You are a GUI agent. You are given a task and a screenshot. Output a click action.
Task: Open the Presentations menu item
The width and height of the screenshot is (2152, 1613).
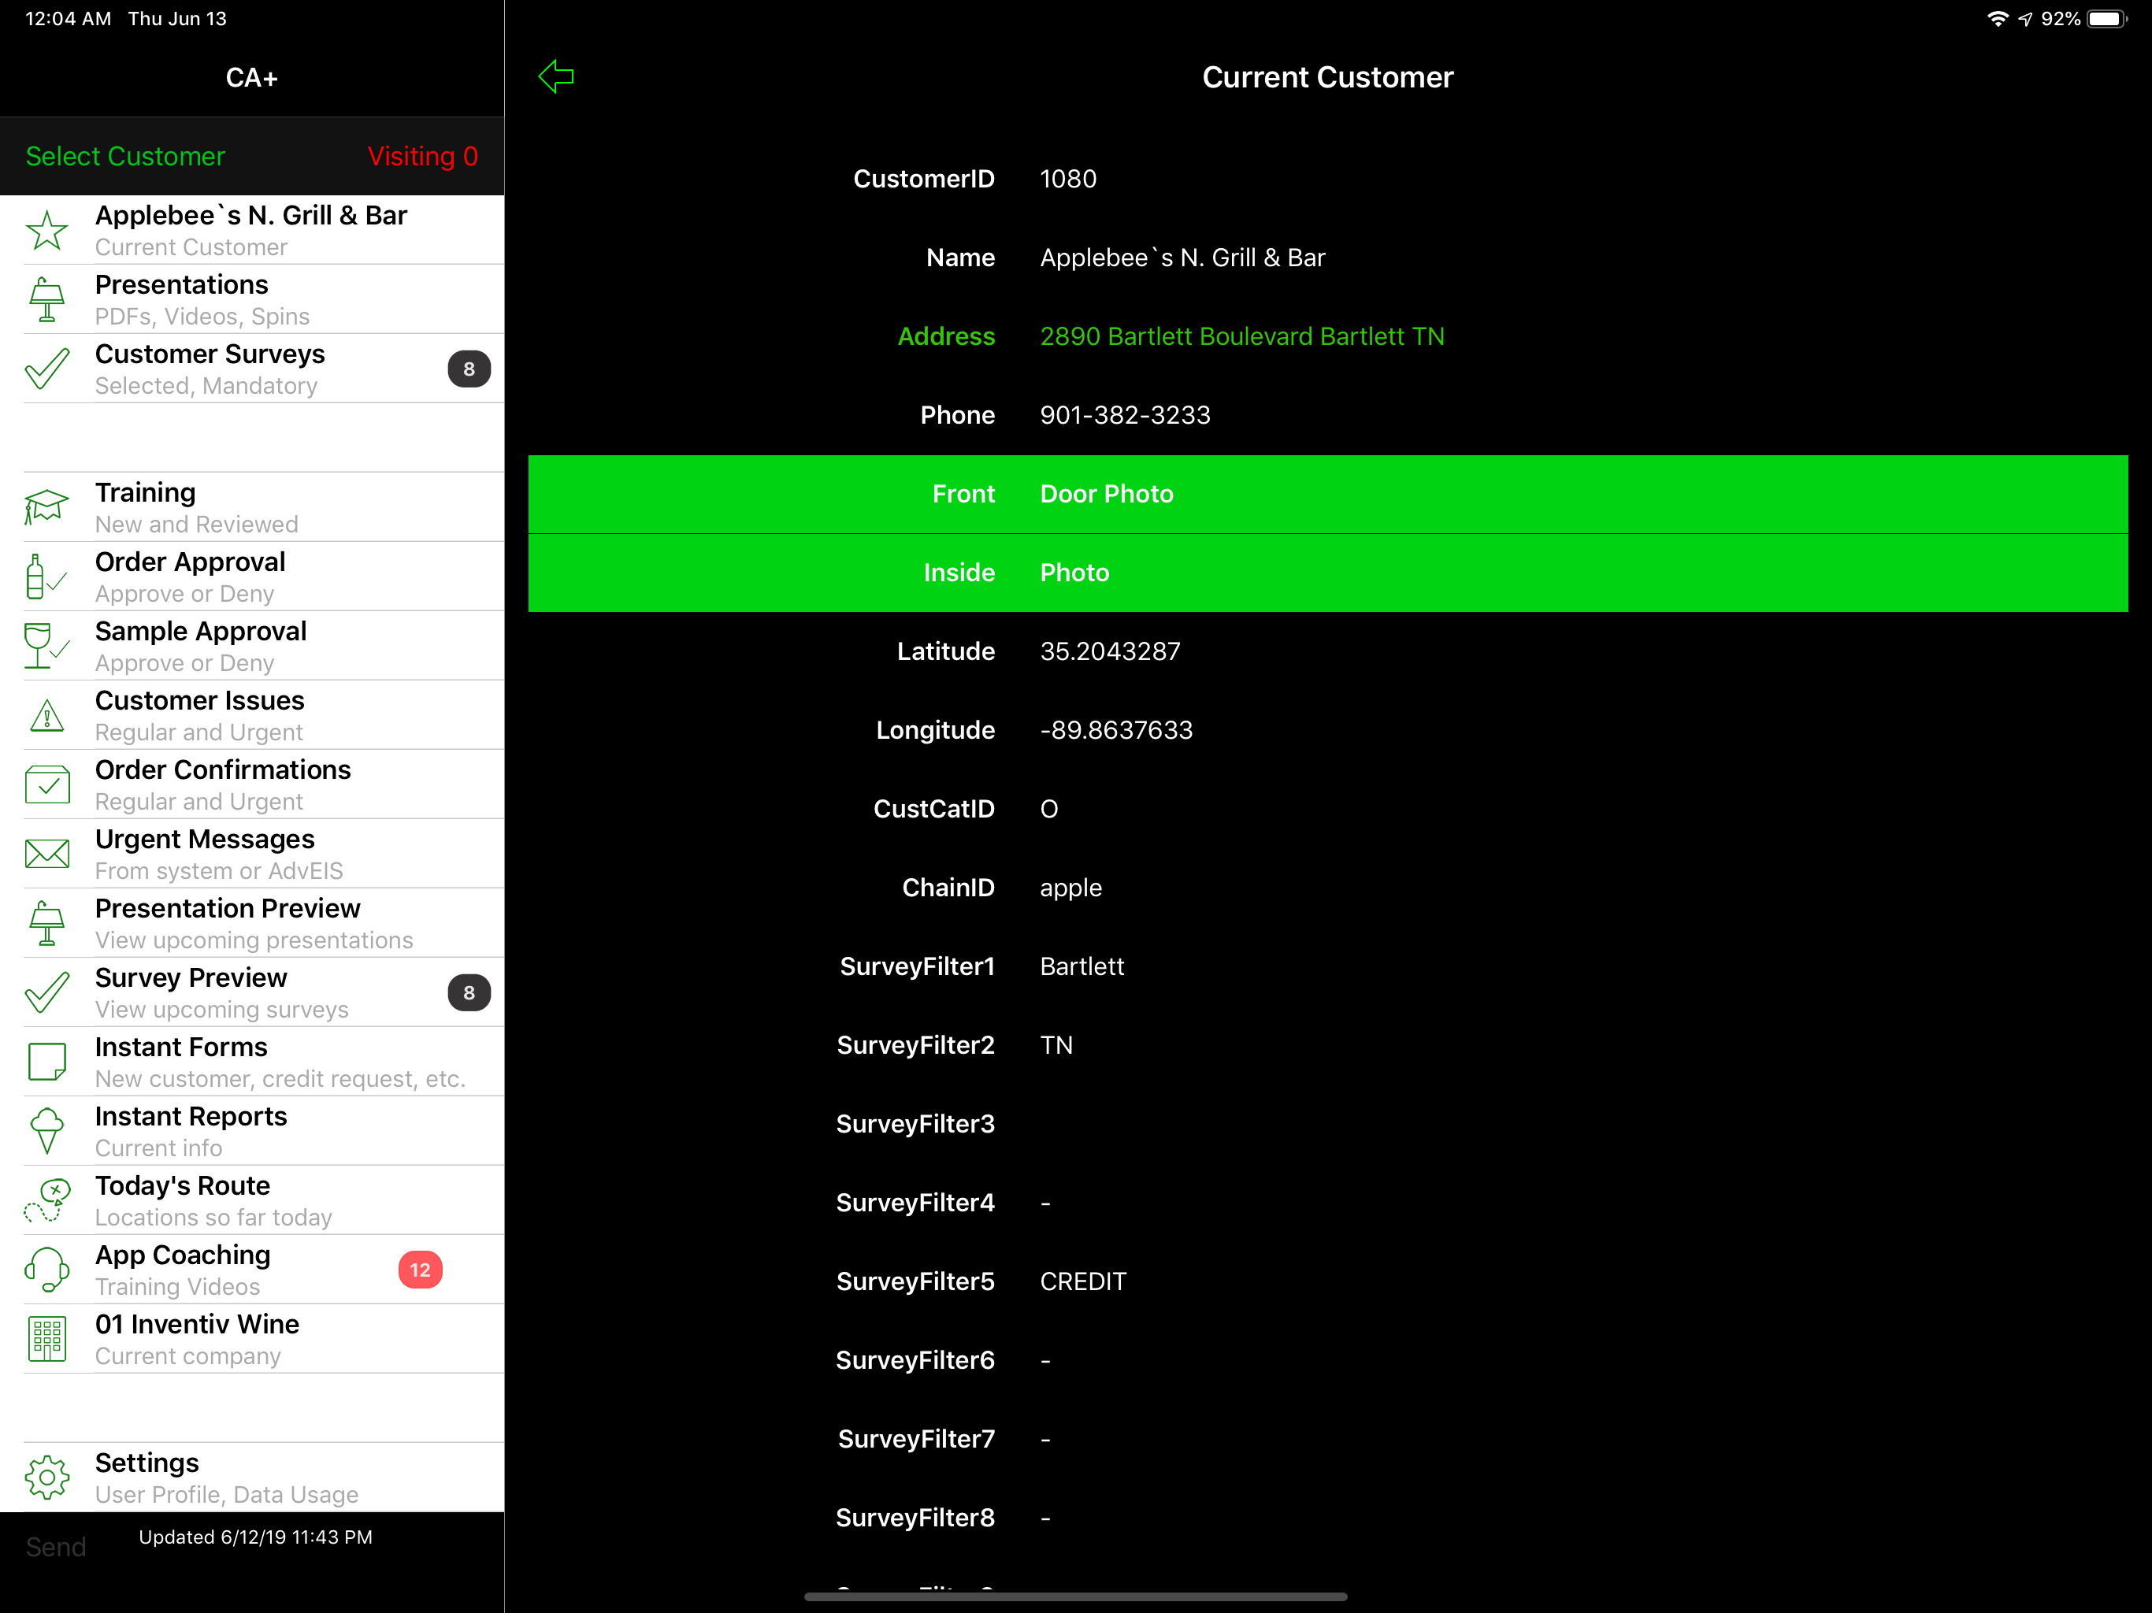252,299
